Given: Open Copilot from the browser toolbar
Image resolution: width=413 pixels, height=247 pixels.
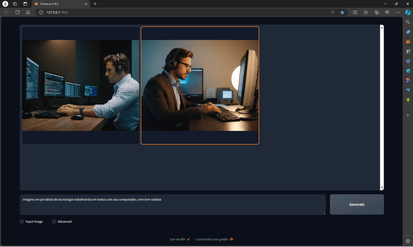Looking at the screenshot, I should tap(408, 12).
